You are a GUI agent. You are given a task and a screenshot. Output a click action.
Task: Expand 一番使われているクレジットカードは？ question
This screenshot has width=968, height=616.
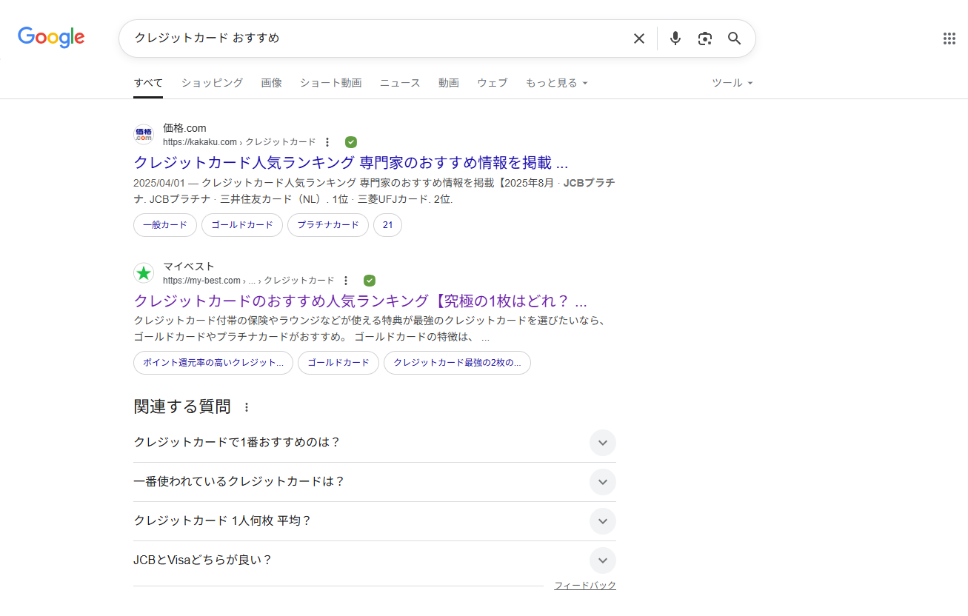(375, 482)
